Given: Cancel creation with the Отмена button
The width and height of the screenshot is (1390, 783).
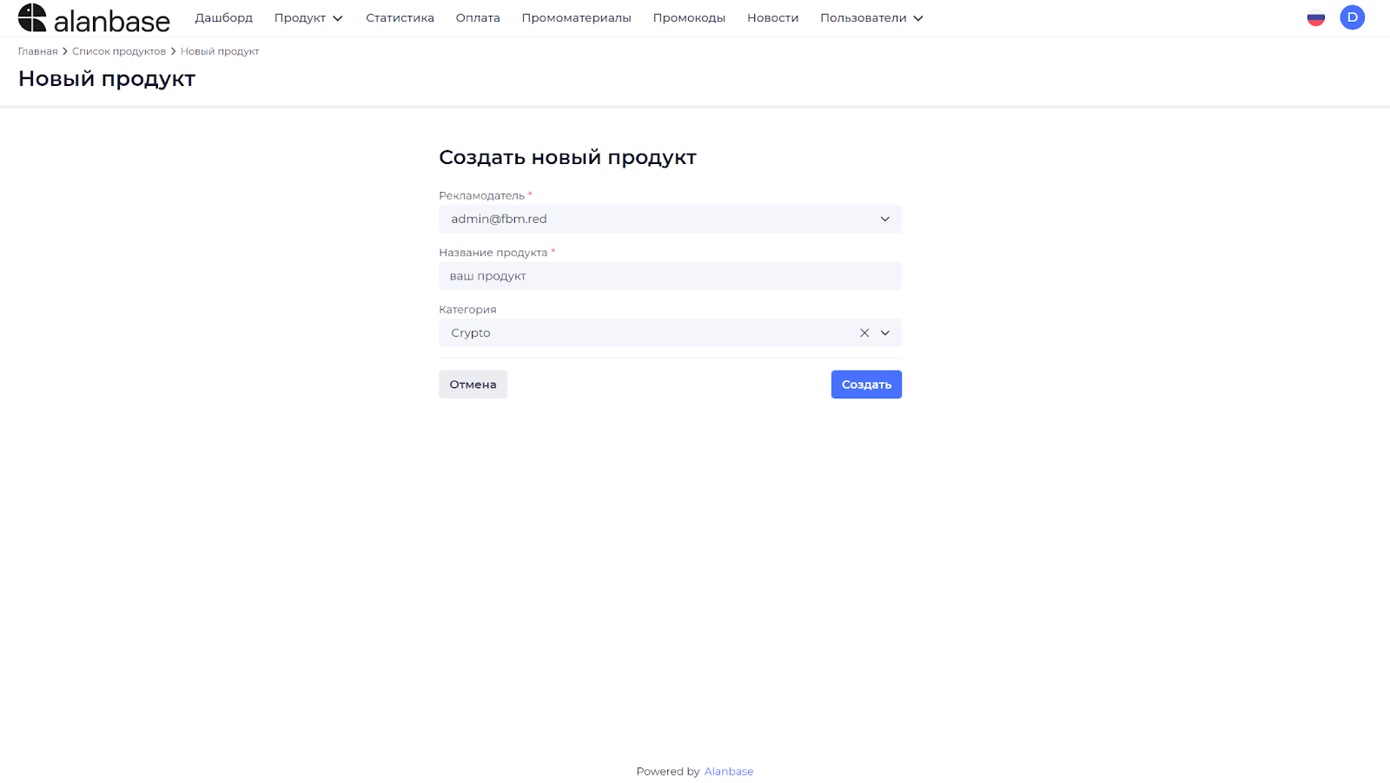Looking at the screenshot, I should pos(473,384).
